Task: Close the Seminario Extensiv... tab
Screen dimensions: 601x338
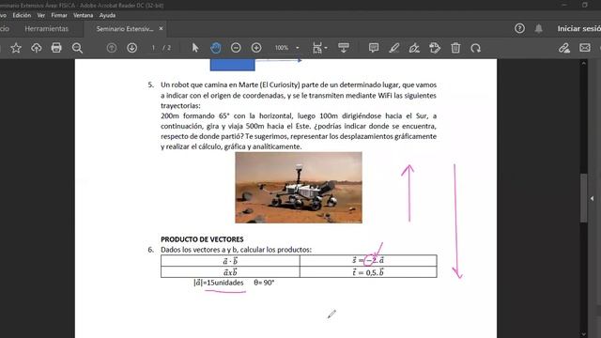Action: coord(161,29)
